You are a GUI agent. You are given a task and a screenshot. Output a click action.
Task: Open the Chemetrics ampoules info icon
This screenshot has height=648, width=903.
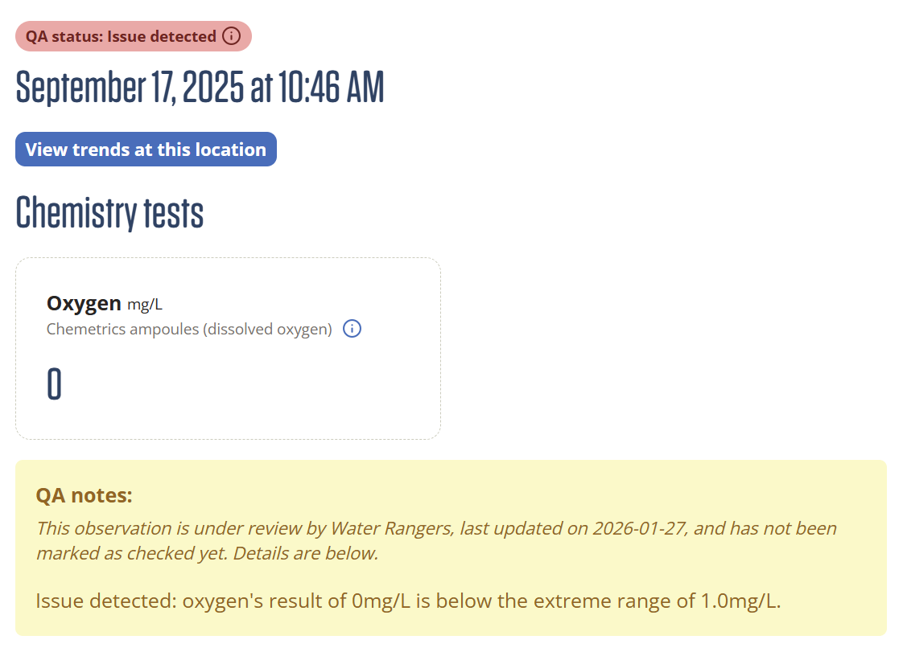[x=352, y=329]
